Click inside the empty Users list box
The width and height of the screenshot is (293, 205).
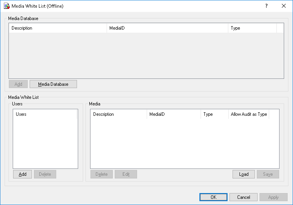point(45,142)
